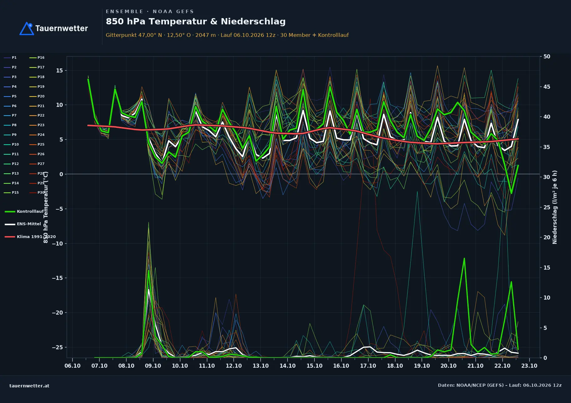The width and height of the screenshot is (571, 403).
Task: Select legend entry P16
Action: [x=37, y=57]
